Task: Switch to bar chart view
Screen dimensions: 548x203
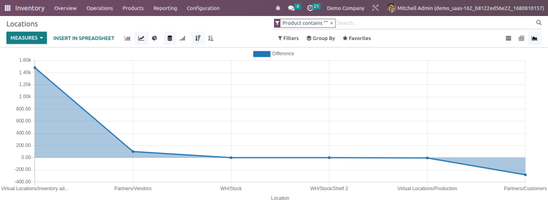Action: tap(127, 38)
